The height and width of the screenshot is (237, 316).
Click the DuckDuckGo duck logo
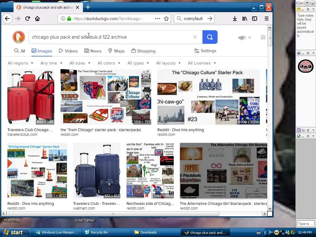[x=19, y=37]
